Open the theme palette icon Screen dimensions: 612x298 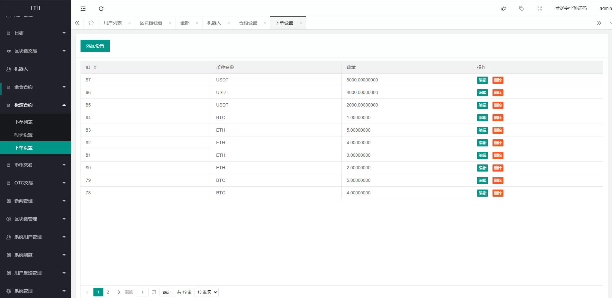tap(504, 9)
